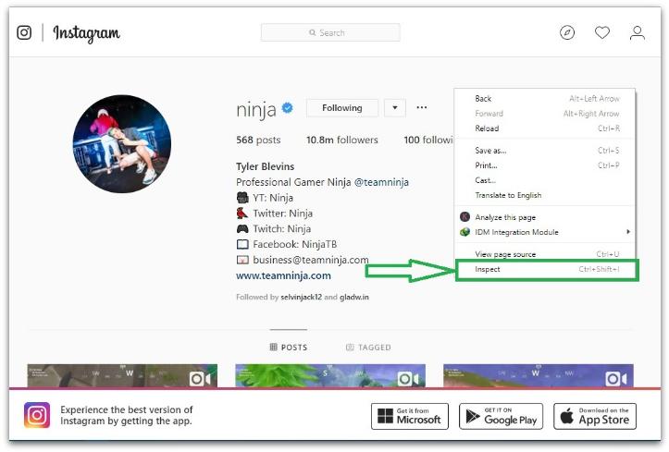669x452 pixels.
Task: Open follower gladw.in's profile
Action: click(x=354, y=297)
